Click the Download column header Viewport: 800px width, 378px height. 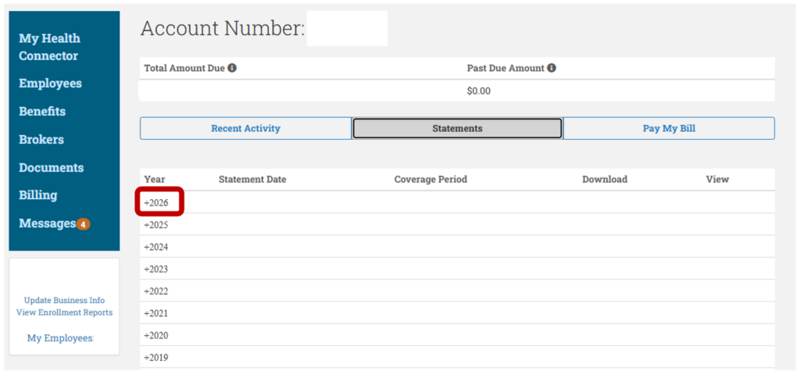click(x=605, y=180)
